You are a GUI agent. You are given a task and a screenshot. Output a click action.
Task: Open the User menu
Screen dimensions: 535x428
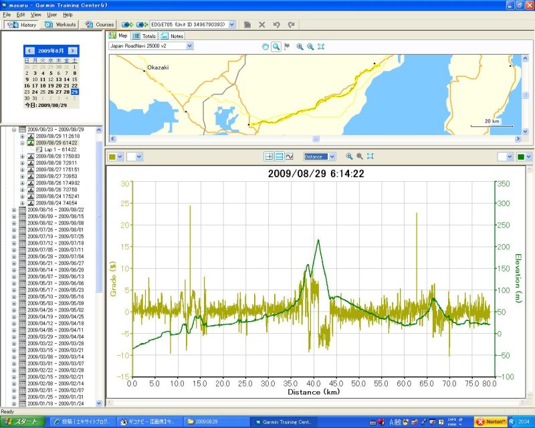(52, 15)
